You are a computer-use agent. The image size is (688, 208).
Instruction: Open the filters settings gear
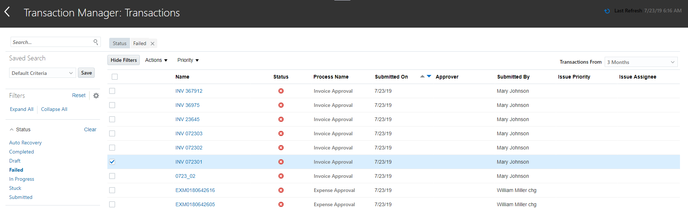[x=96, y=96]
